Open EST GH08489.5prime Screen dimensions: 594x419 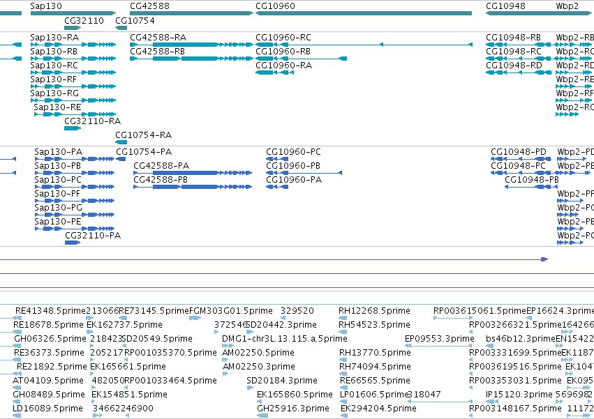(48, 395)
